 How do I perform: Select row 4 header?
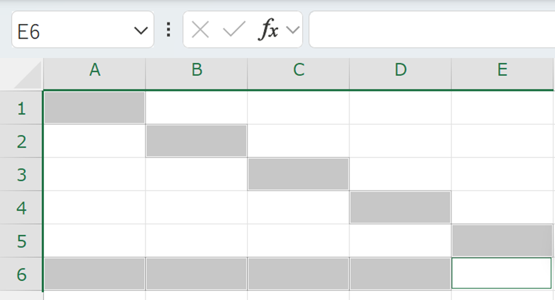[x=21, y=208]
